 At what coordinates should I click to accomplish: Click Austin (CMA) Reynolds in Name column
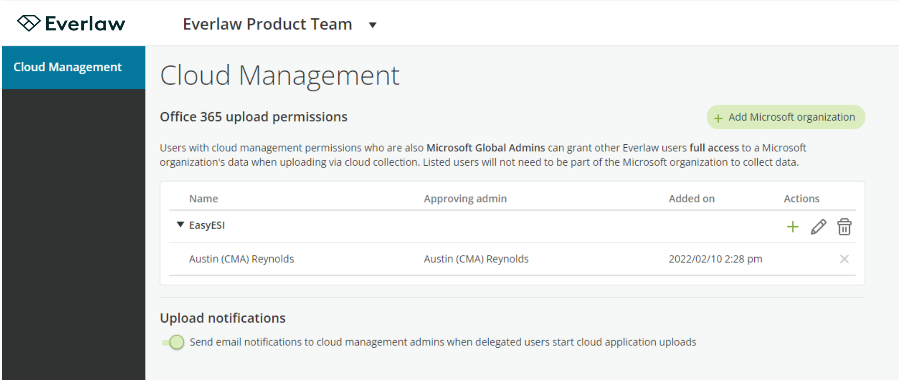241,259
